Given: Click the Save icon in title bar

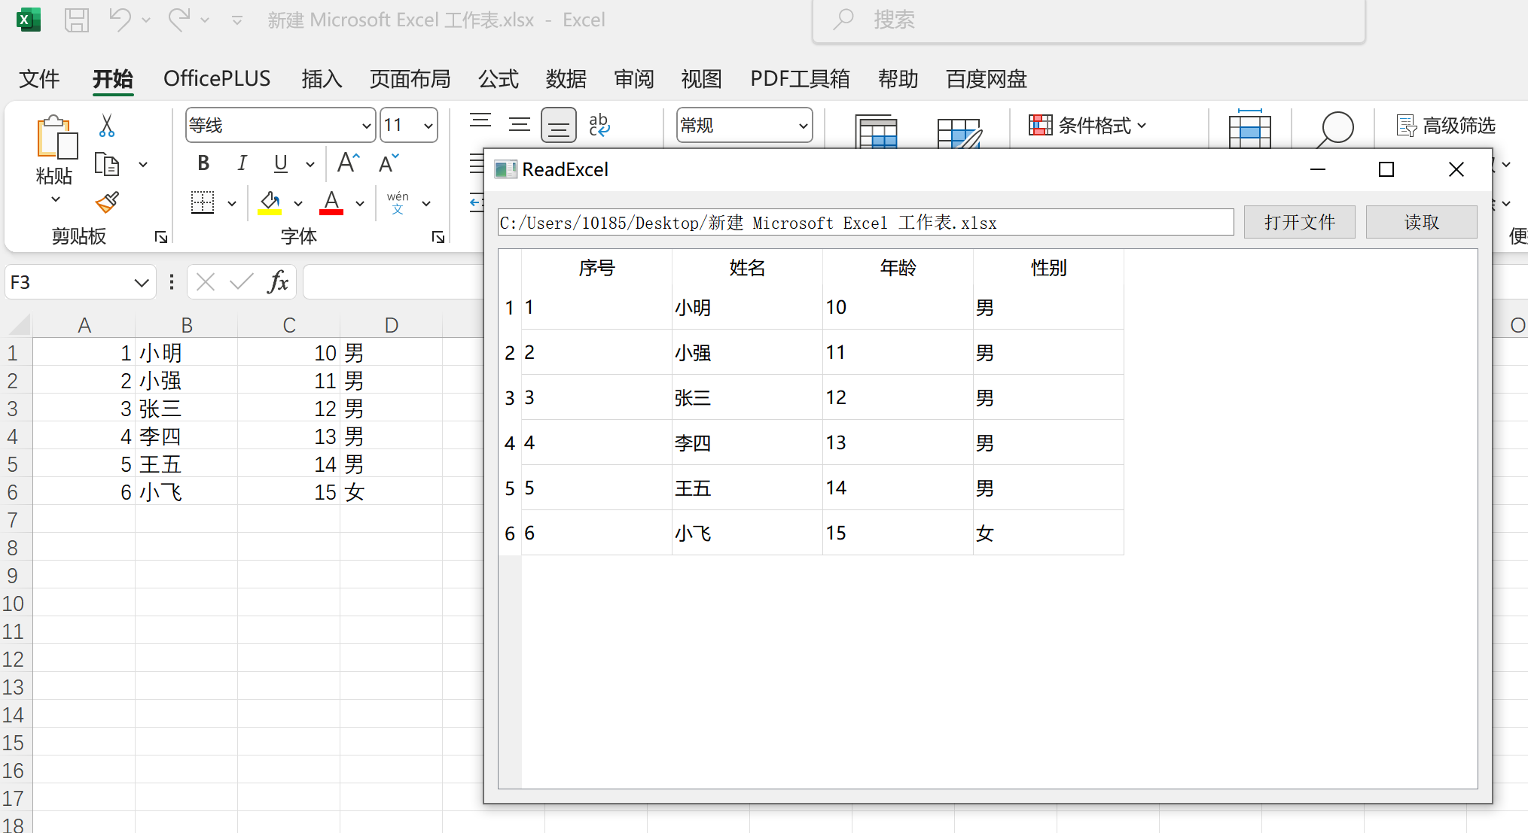Looking at the screenshot, I should tap(77, 20).
